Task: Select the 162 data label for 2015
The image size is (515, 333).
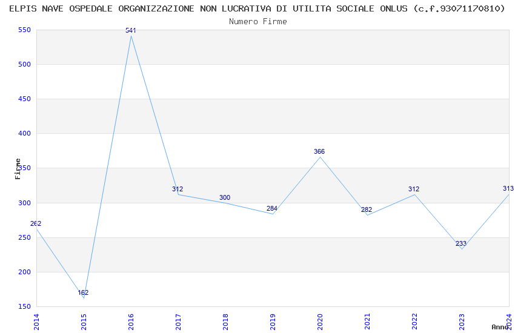Action: click(83, 292)
